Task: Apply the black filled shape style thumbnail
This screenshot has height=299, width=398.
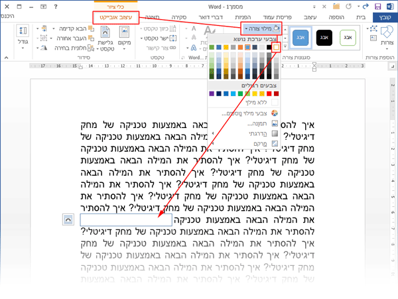Action: click(324, 38)
